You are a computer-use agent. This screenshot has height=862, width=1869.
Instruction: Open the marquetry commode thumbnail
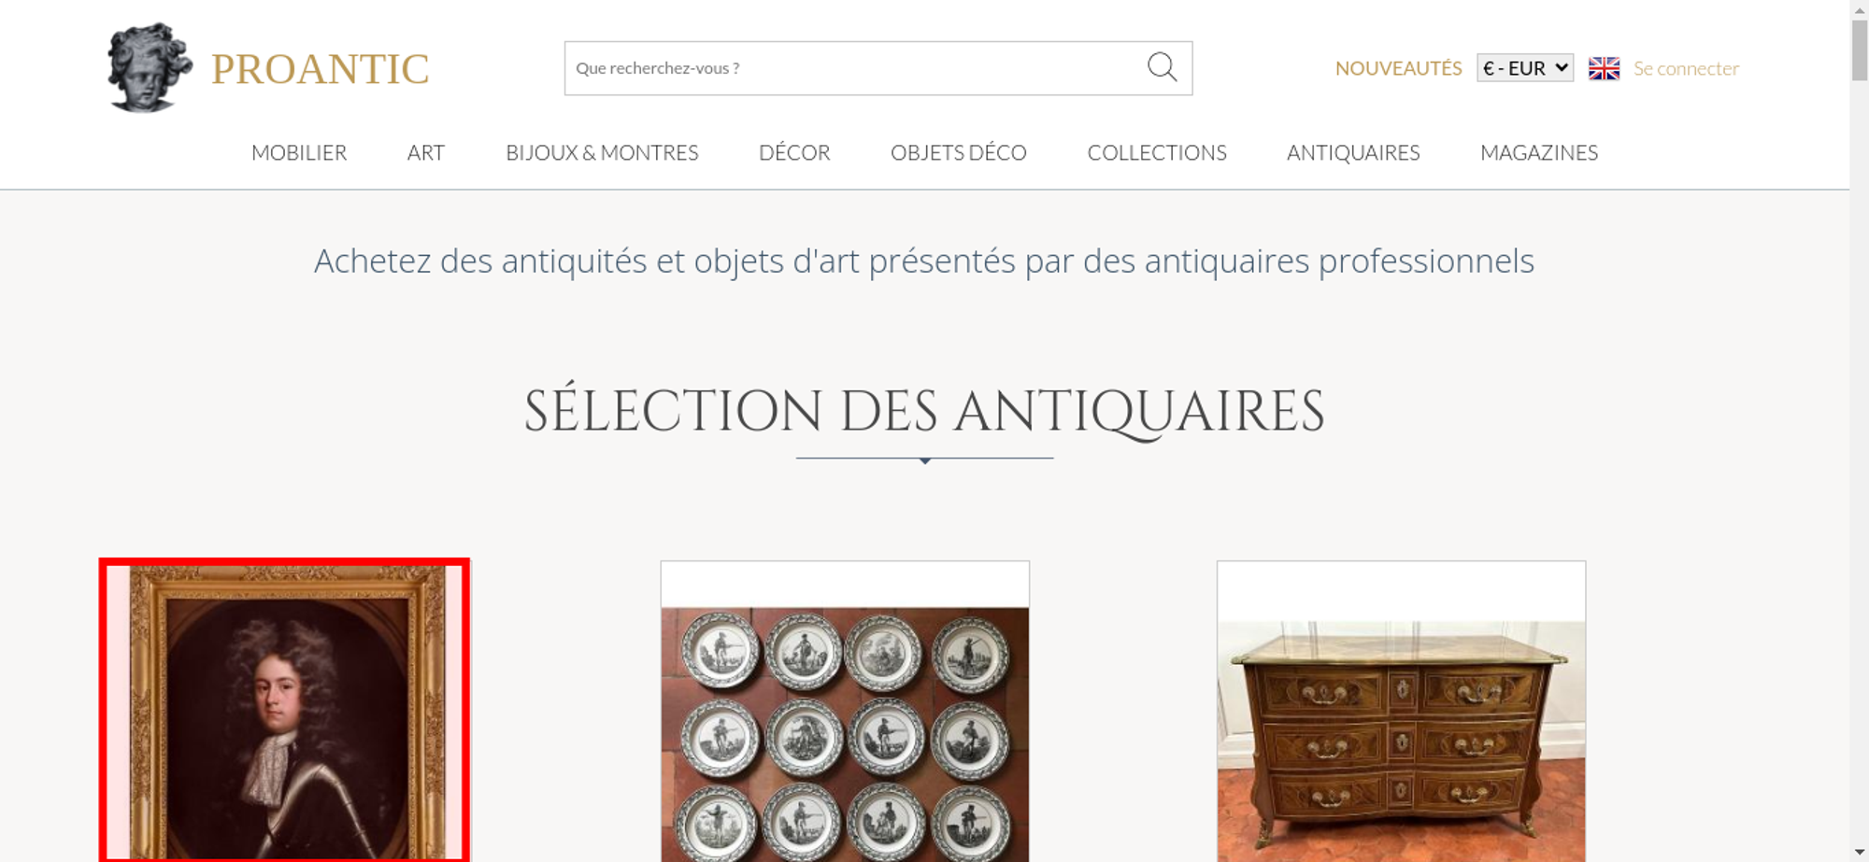1401,712
